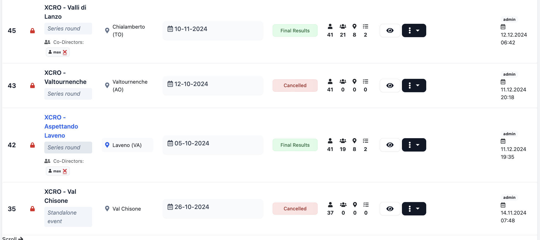Click teams icon showing 19 in Laveno row
540x240 pixels.
point(343,141)
